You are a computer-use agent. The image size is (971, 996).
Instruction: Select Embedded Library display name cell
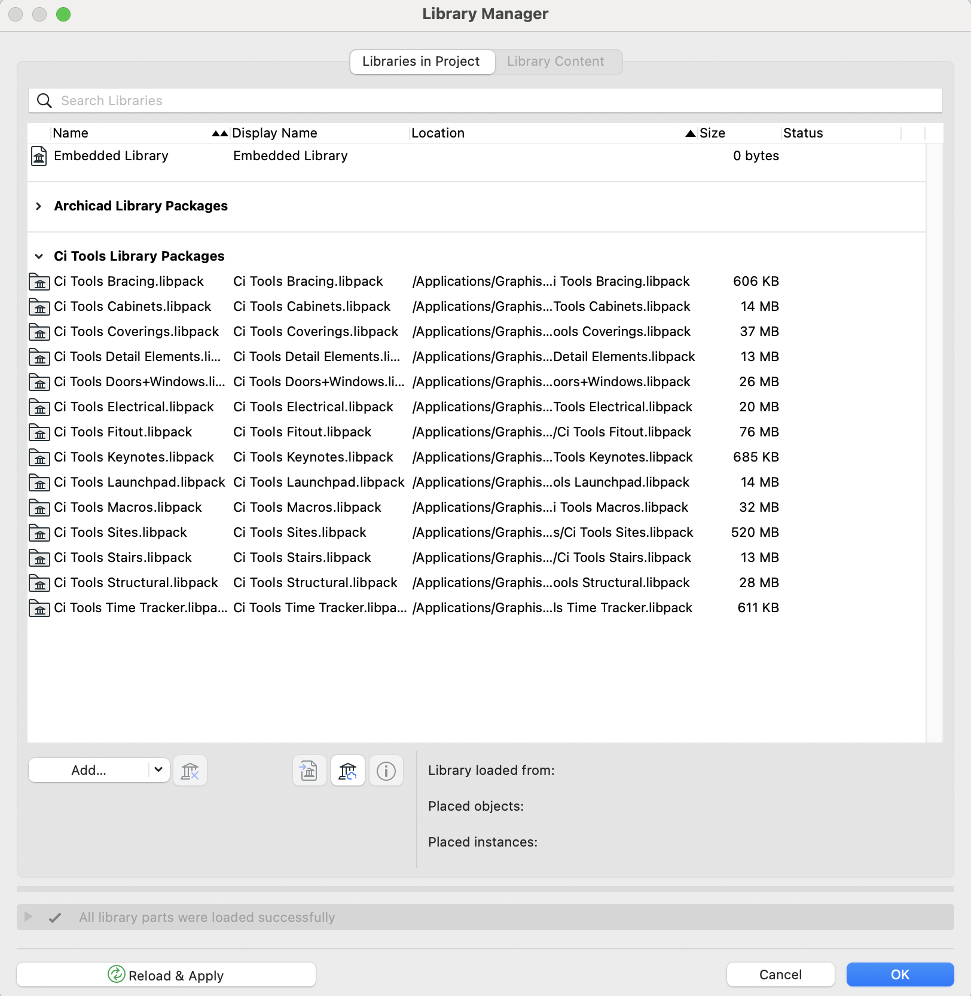[x=291, y=156]
